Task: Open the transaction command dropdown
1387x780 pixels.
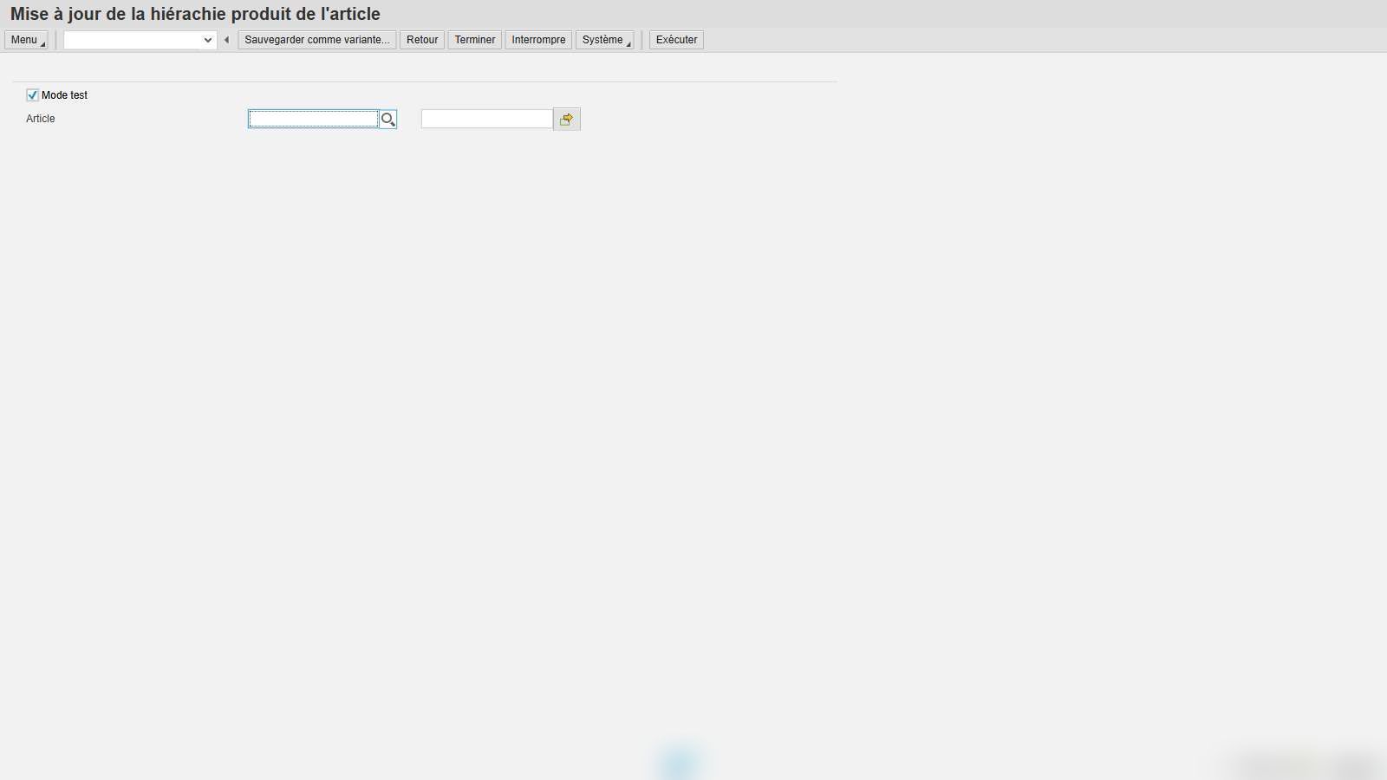Action: (208, 40)
